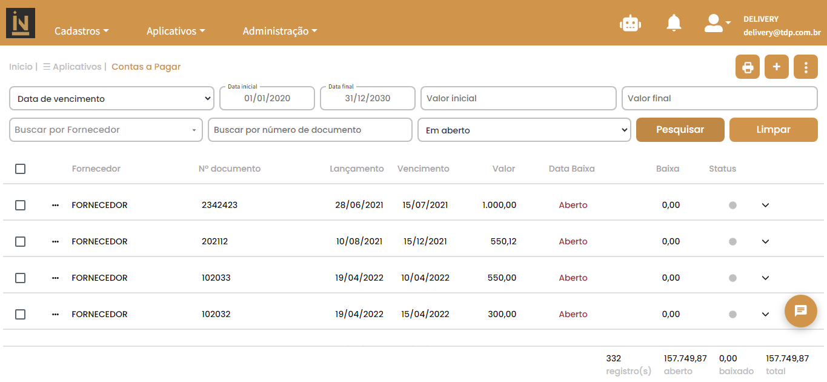The image size is (827, 382).
Task: Open the Em aberto status dropdown
Action: pos(524,130)
